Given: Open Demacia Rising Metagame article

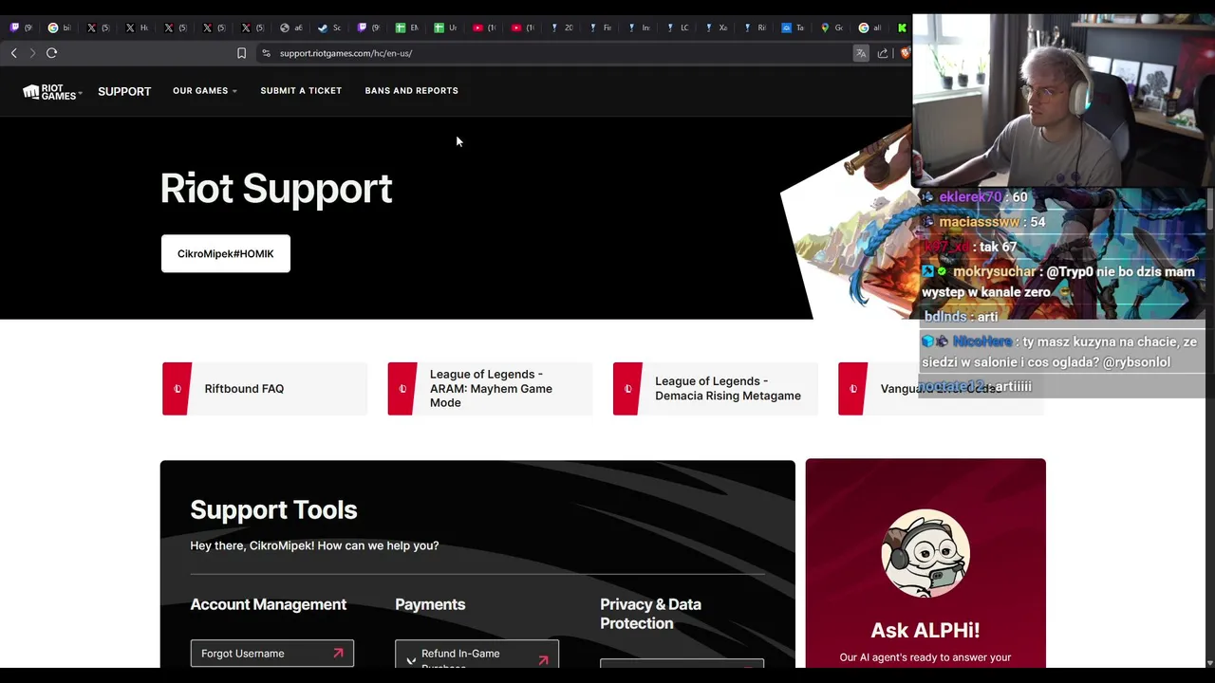Looking at the screenshot, I should click(716, 389).
